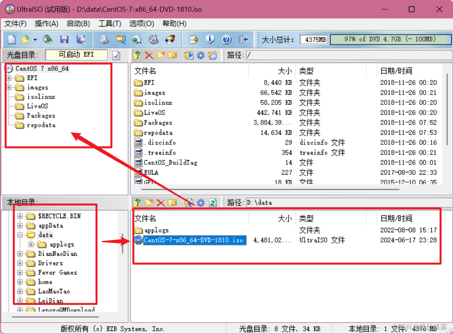Expand the $RECYCLE.BIN tree node
The image size is (453, 334).
(20, 216)
